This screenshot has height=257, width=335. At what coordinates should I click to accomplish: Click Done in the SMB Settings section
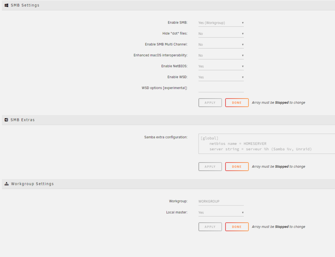237,103
